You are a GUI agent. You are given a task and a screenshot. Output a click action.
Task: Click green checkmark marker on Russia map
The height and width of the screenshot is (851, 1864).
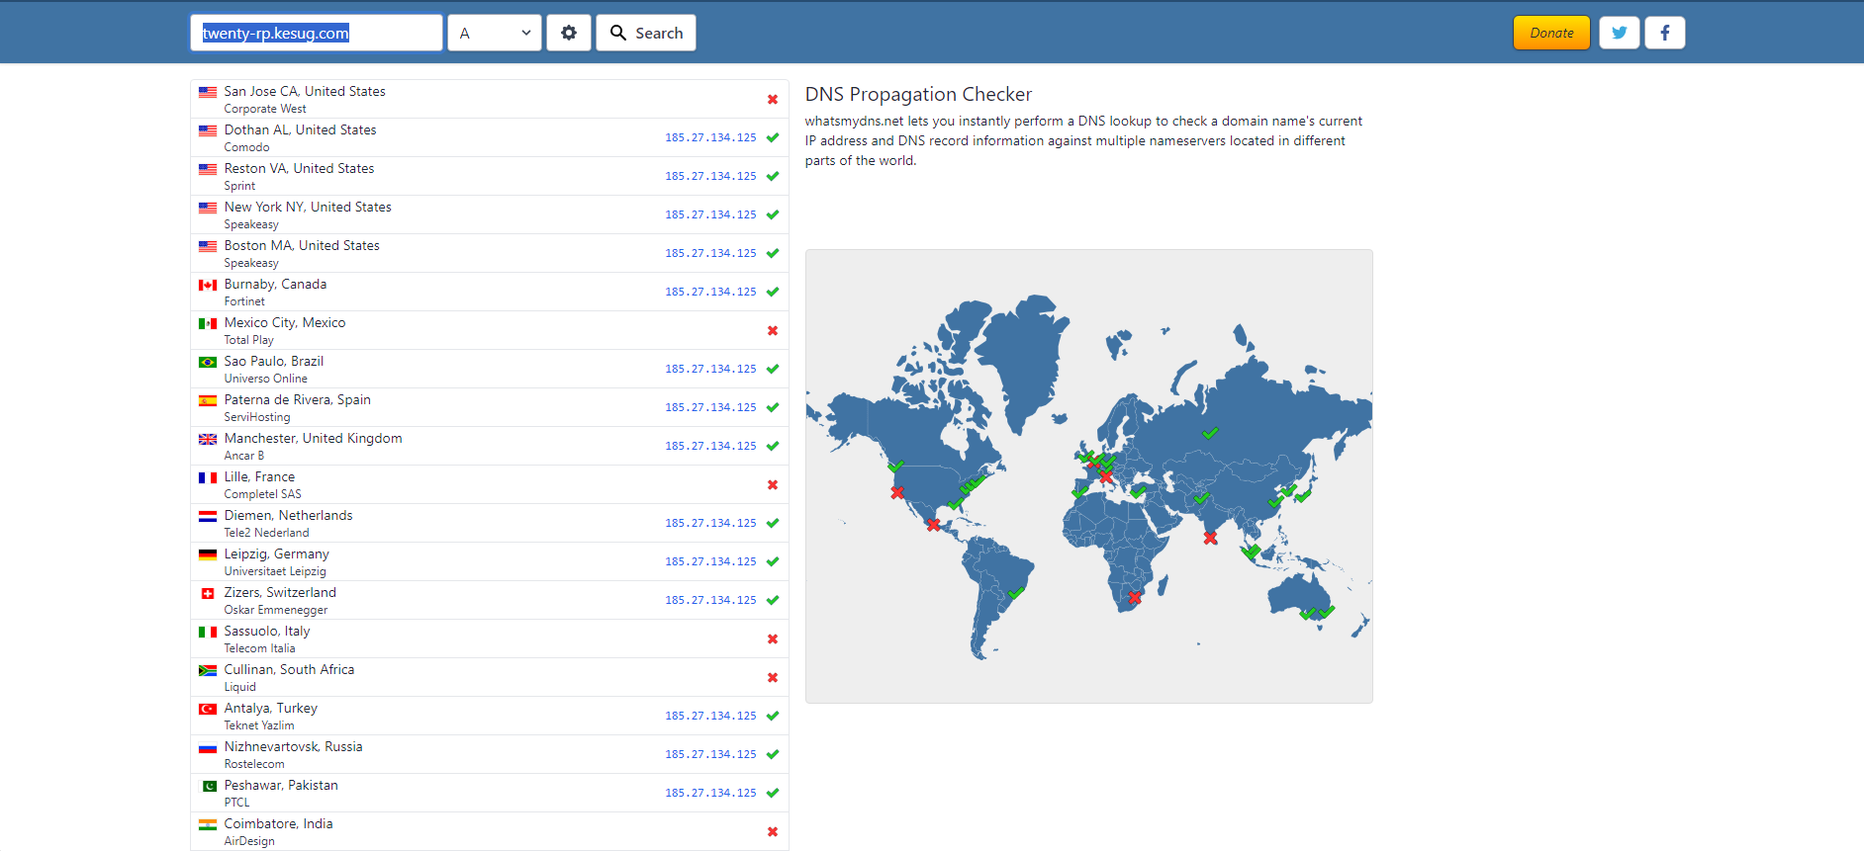(x=1210, y=433)
